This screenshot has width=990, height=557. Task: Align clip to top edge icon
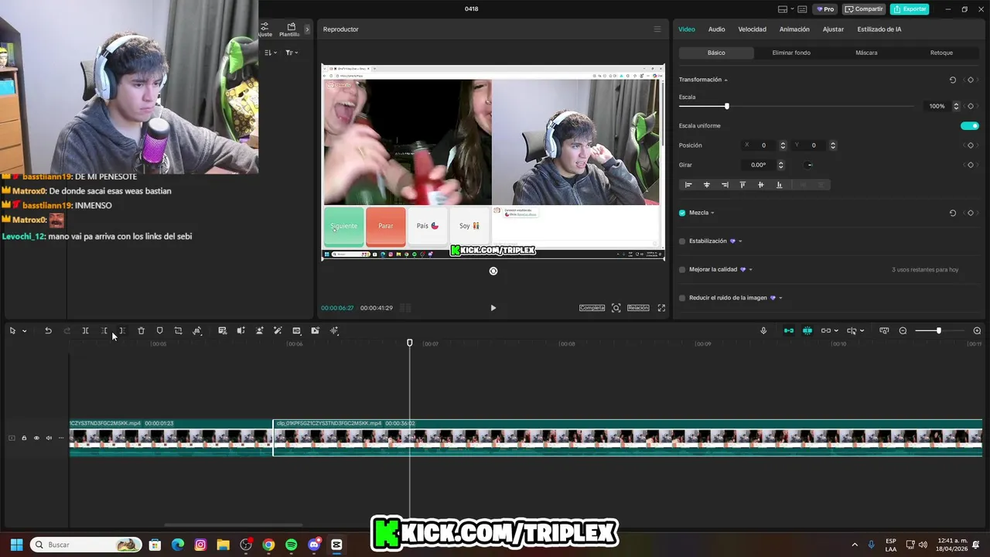coord(742,185)
